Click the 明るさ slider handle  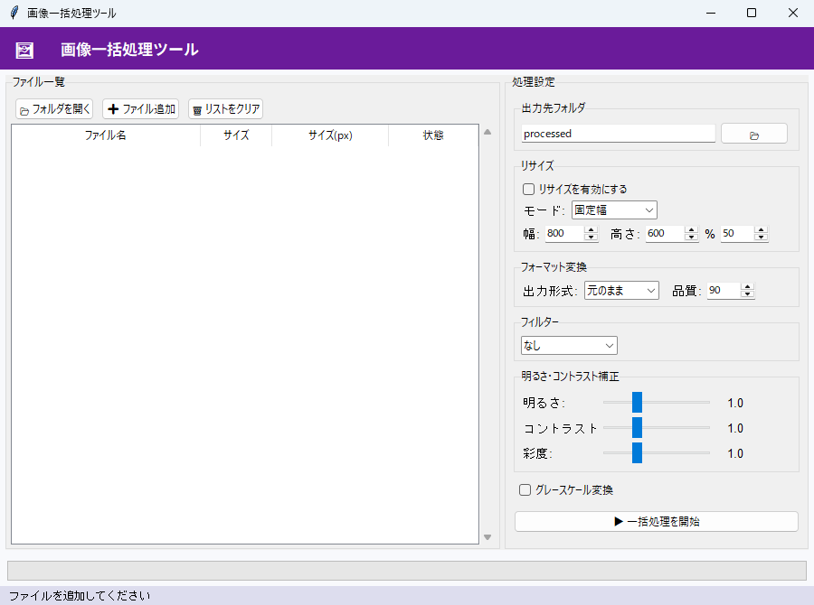point(637,403)
